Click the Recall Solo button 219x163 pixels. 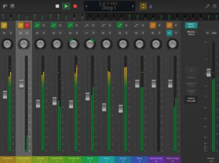[191, 33]
